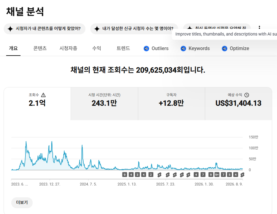The width and height of the screenshot is (277, 214).
Task: Switch to the 콘텐츠 tab
Action: pyautogui.click(x=40, y=48)
